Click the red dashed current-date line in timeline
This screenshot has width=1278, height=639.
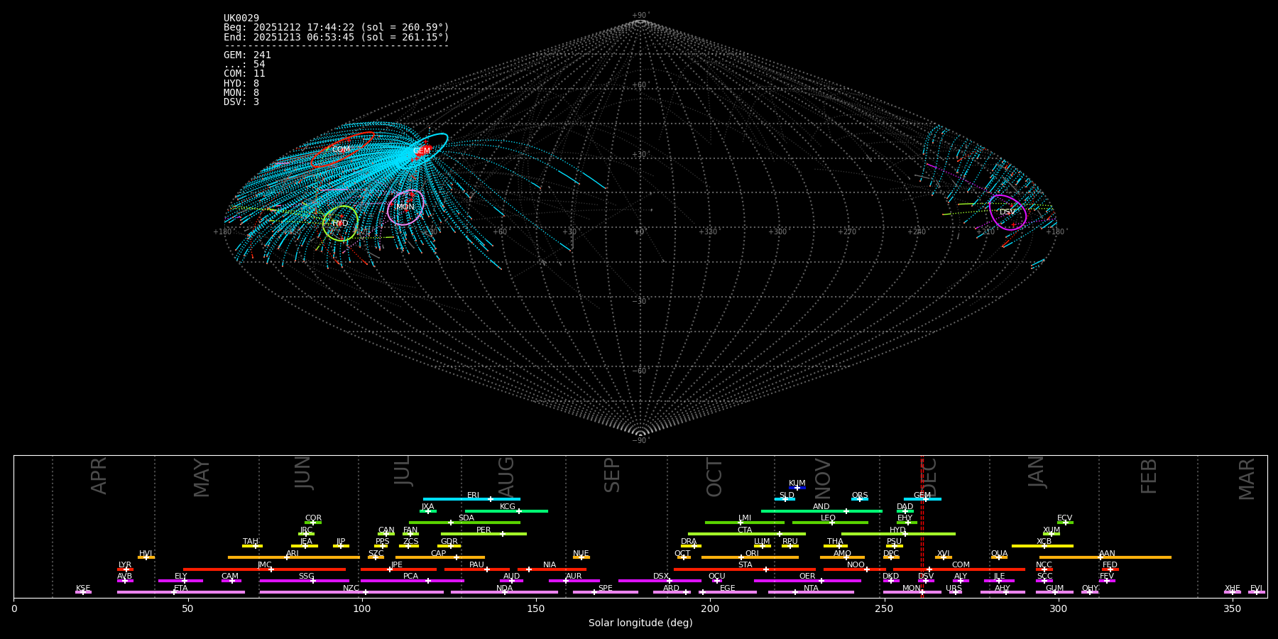click(x=922, y=526)
